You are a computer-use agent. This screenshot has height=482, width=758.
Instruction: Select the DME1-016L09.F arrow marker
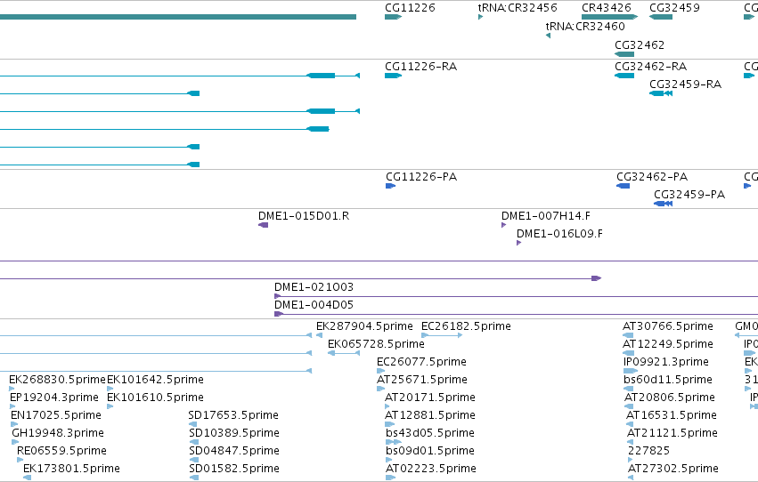click(x=518, y=243)
